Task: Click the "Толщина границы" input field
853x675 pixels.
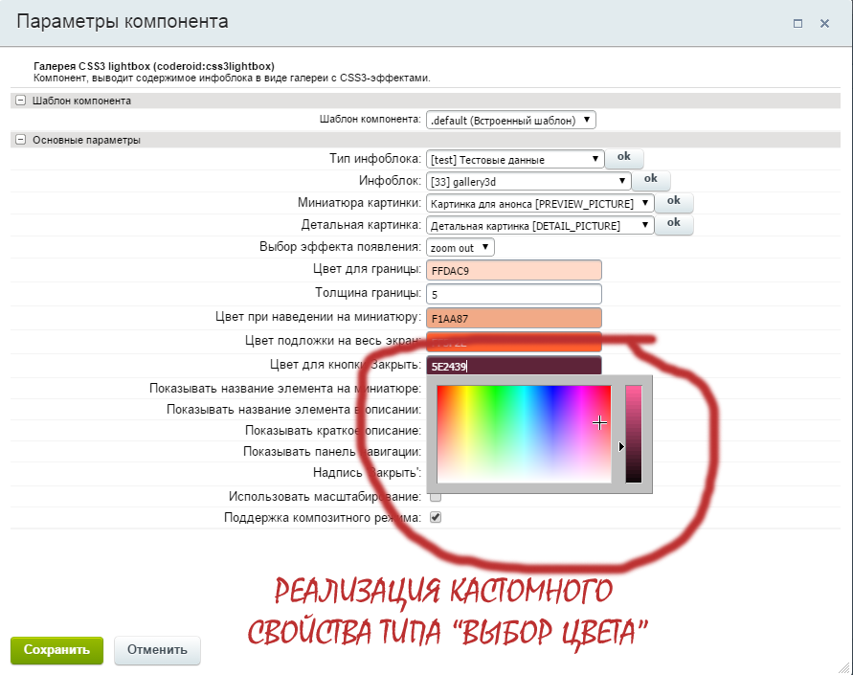Action: coord(513,294)
